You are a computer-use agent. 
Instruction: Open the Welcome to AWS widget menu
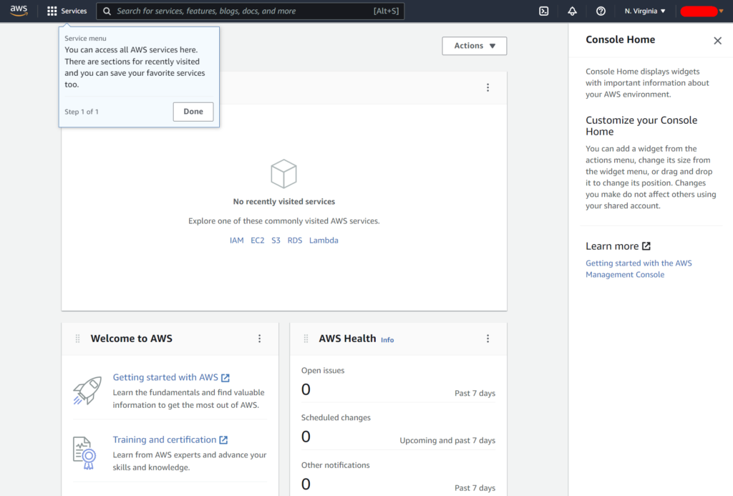click(259, 339)
